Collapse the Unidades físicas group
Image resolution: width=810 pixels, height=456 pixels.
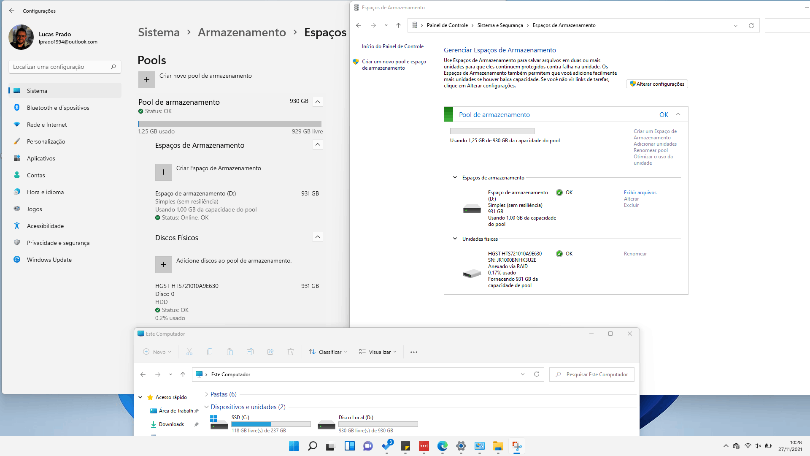pyautogui.click(x=455, y=239)
